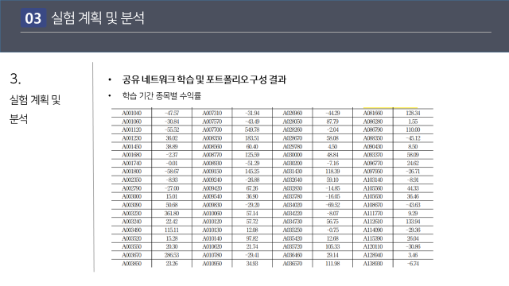Click the '03' section number badge
Viewport: 509px width, 286px height.
click(33, 17)
